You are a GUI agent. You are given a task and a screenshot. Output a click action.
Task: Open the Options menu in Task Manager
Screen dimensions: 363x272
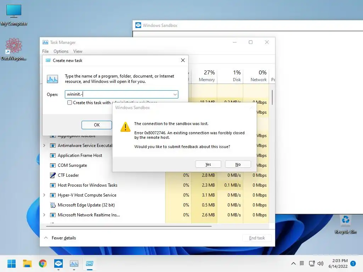61,51
